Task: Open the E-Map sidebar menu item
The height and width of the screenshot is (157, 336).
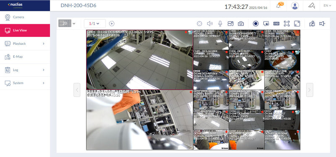Action: coord(25,57)
